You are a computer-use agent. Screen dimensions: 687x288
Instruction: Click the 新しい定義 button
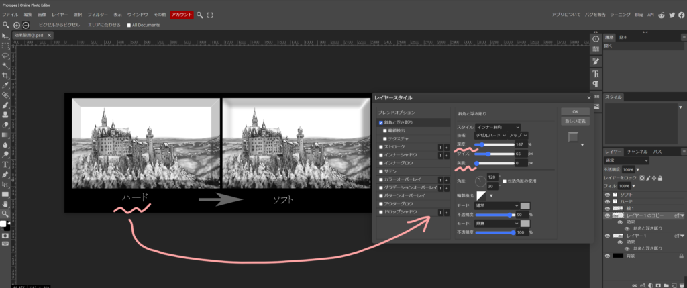575,121
